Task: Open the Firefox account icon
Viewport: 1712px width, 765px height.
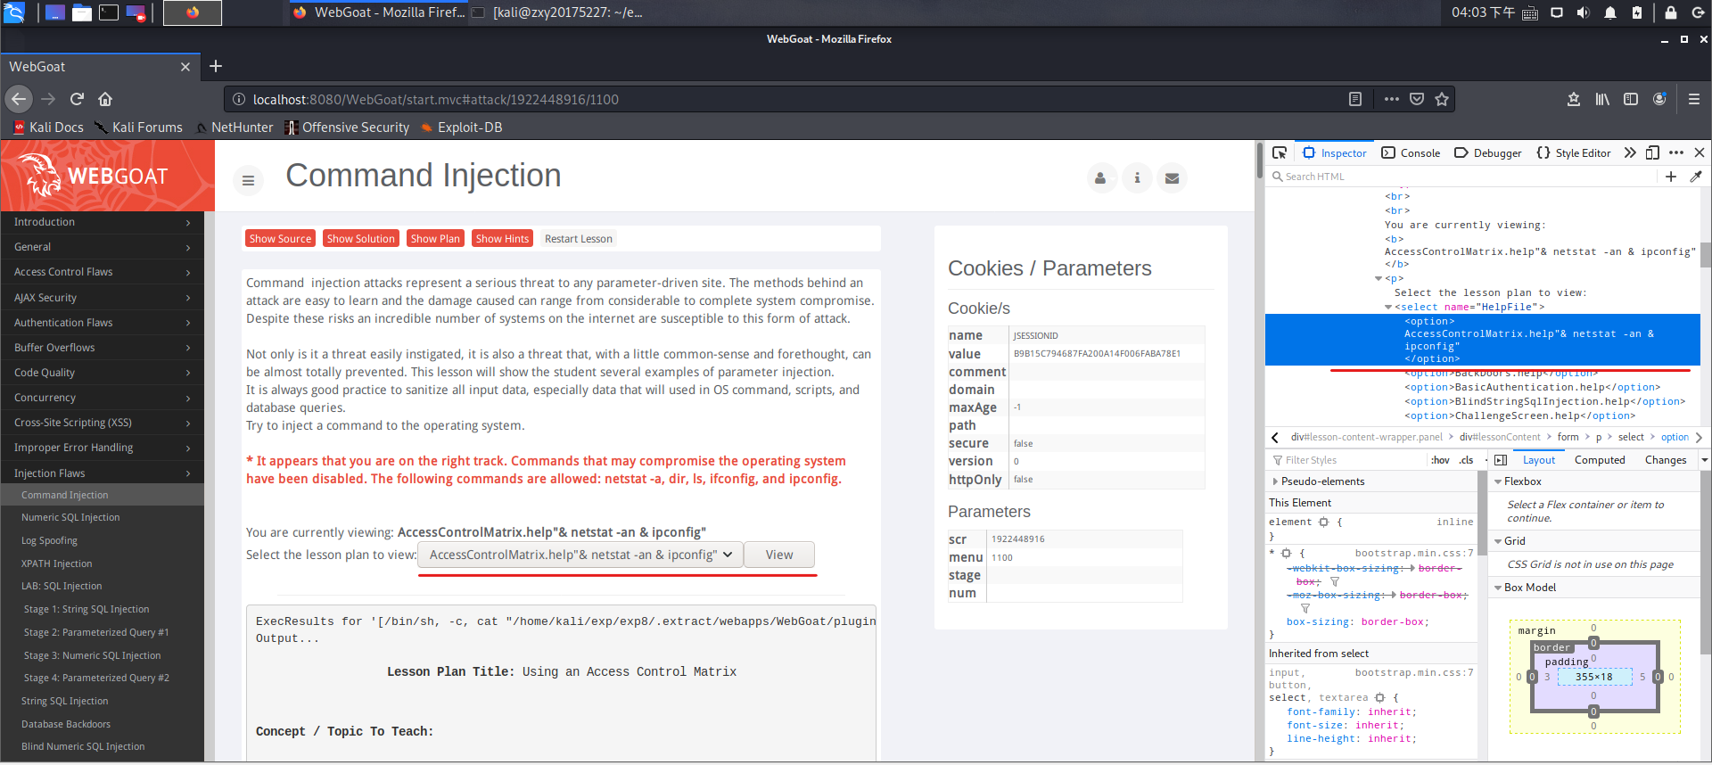Action: 1659,99
